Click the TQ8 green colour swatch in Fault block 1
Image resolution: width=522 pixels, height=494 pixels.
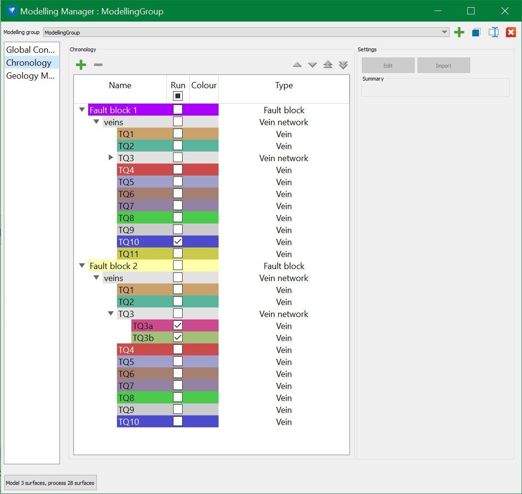click(x=204, y=218)
